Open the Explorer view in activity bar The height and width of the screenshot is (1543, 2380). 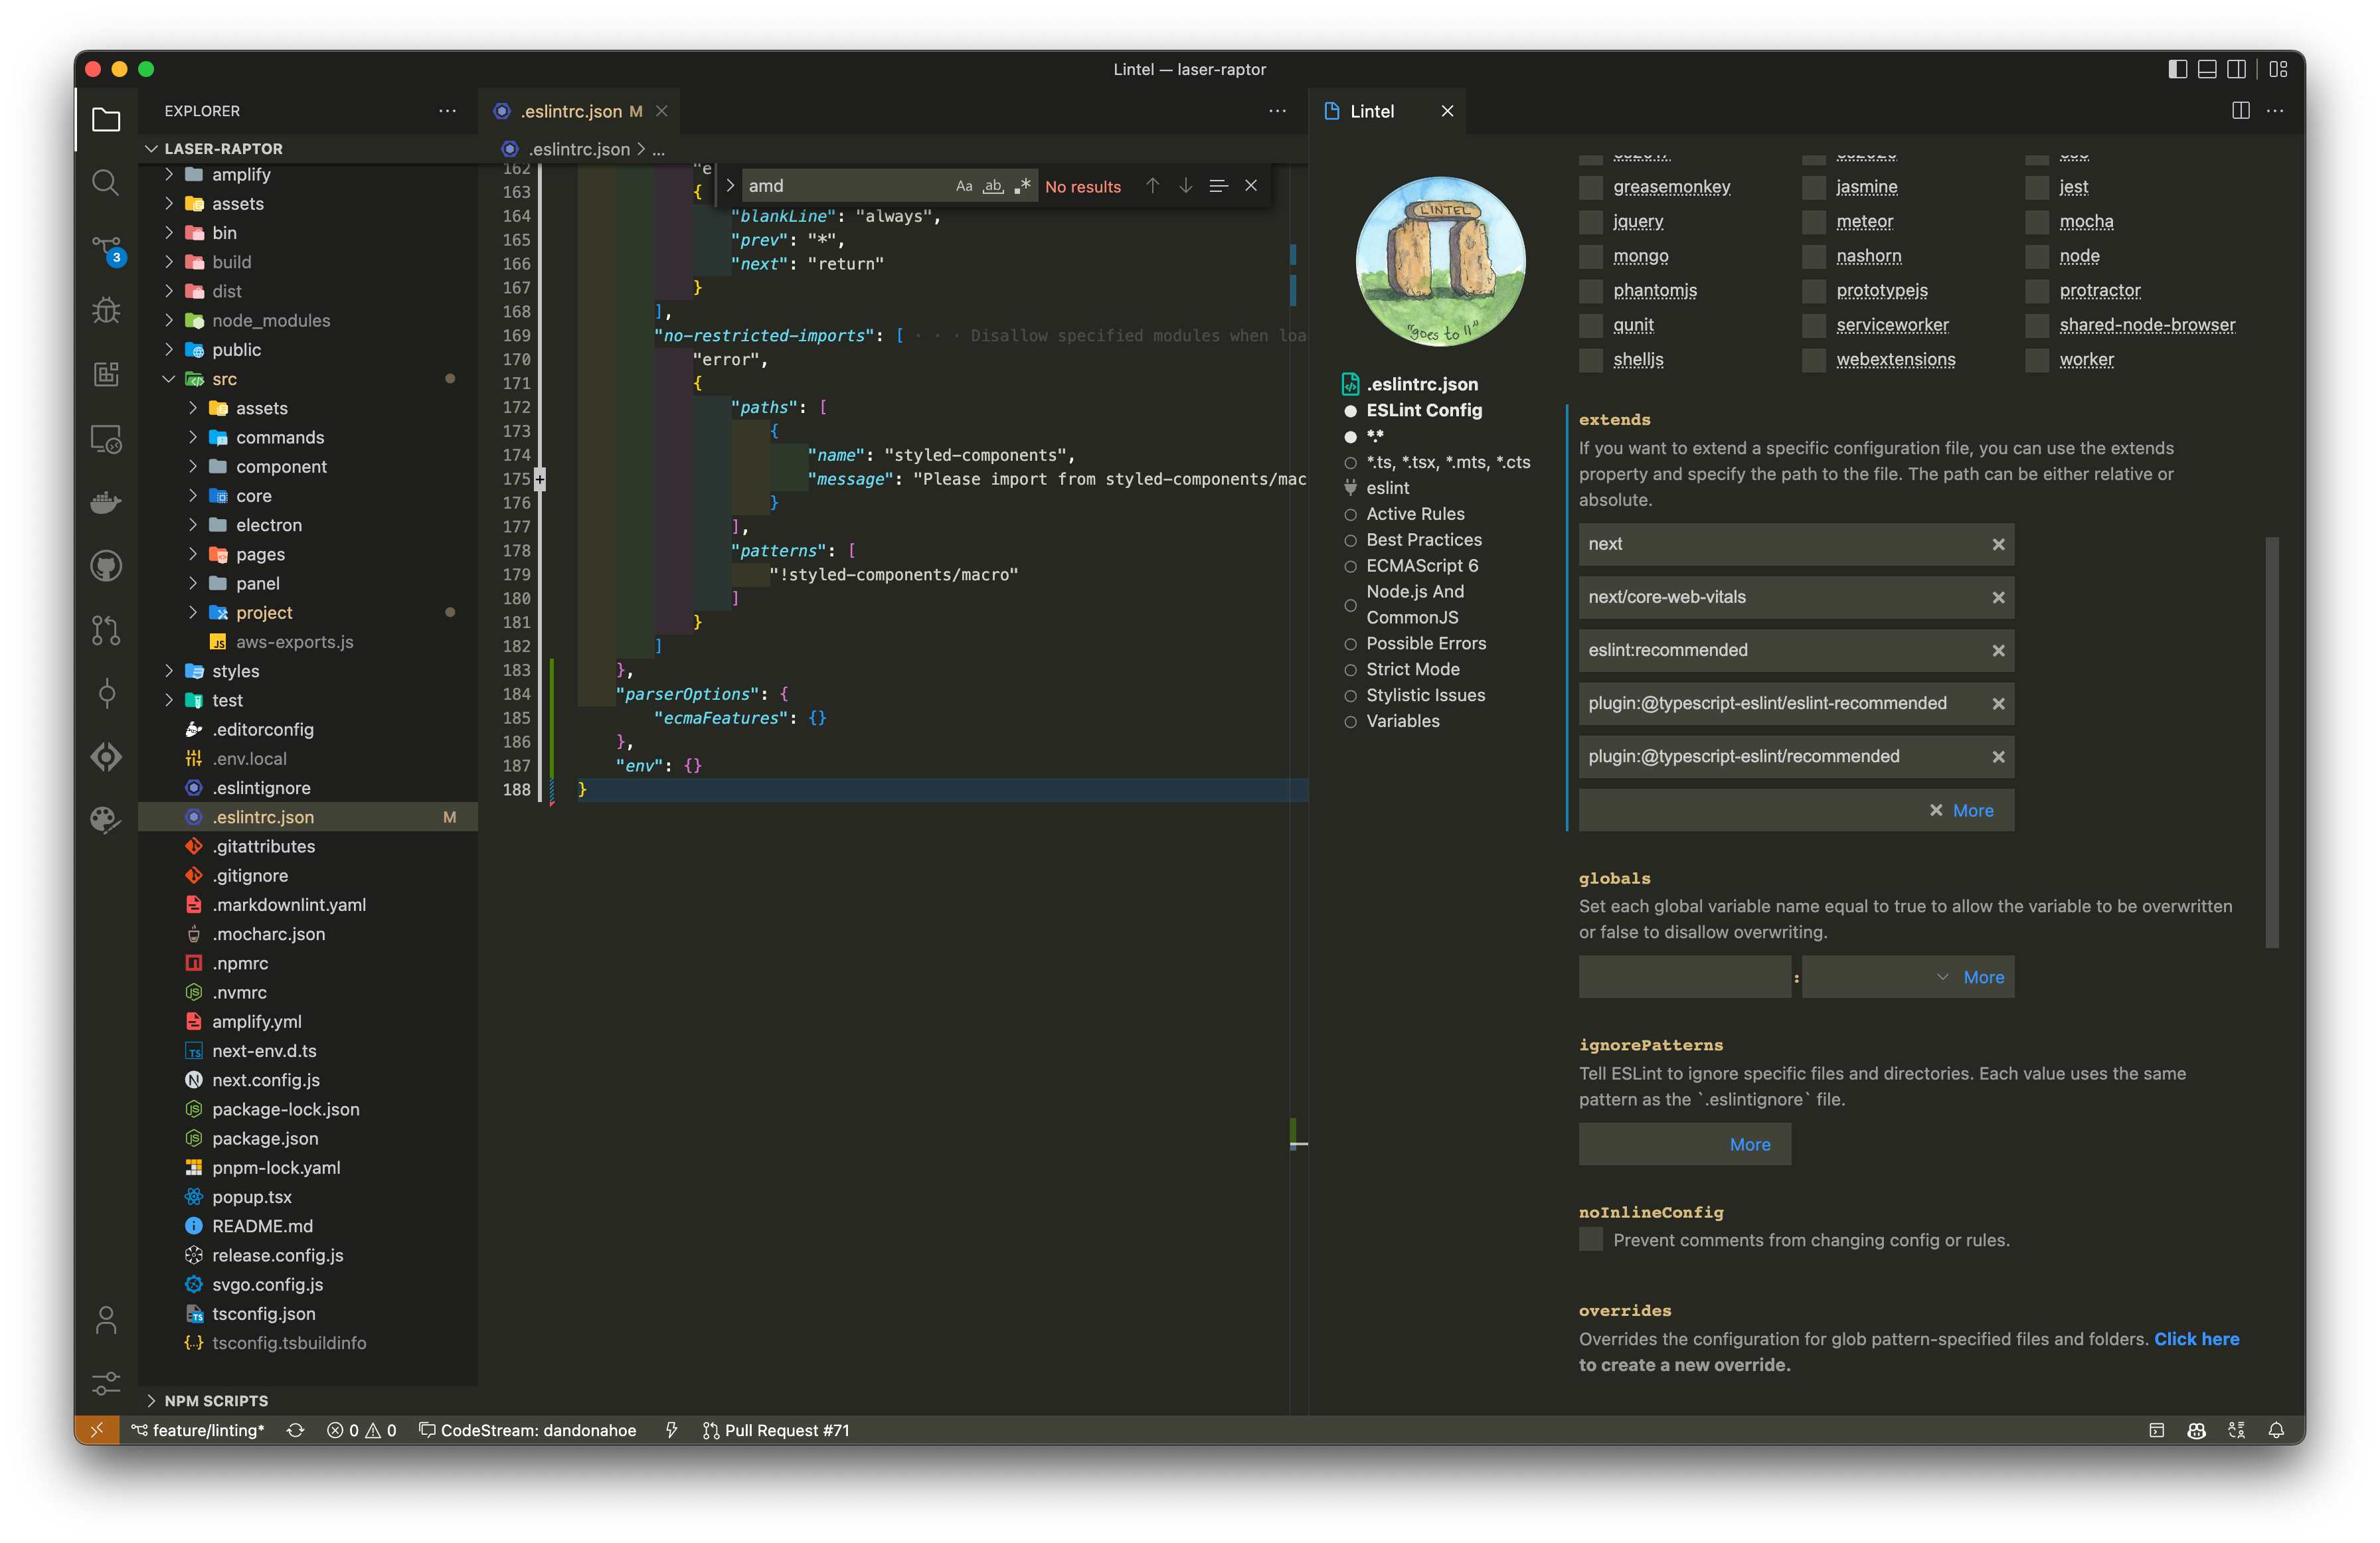coord(106,120)
